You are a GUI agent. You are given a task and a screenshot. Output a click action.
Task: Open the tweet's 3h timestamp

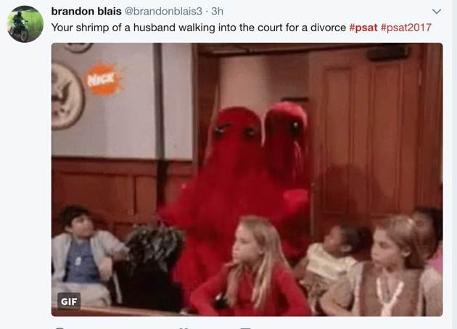[217, 12]
